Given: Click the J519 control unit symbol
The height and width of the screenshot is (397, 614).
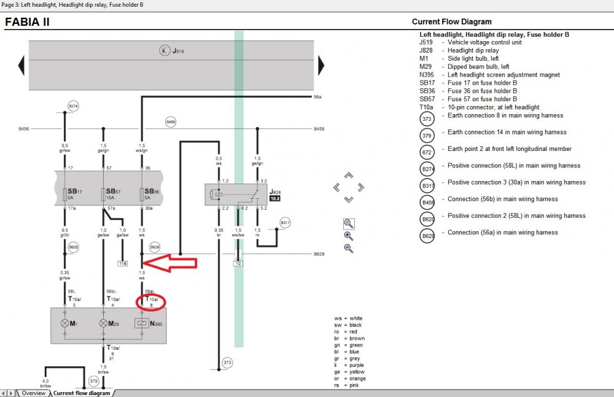Looking at the screenshot, I should click(x=165, y=50).
